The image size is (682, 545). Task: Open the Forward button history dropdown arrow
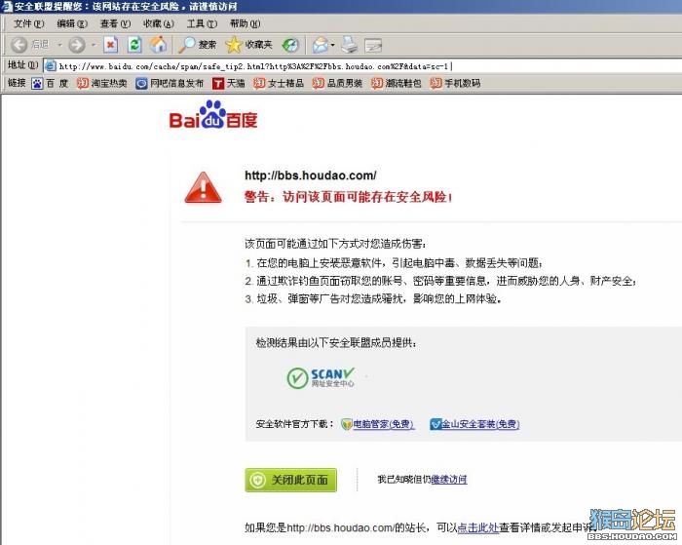[94, 45]
